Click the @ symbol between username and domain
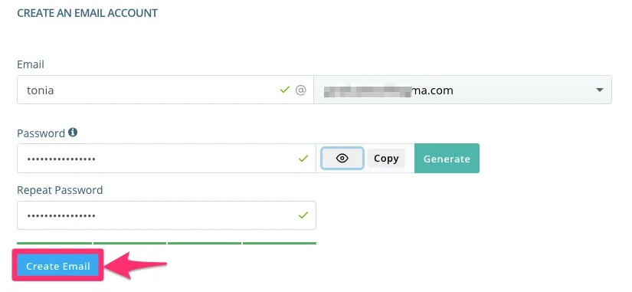Image resolution: width=632 pixels, height=292 pixels. tap(301, 90)
